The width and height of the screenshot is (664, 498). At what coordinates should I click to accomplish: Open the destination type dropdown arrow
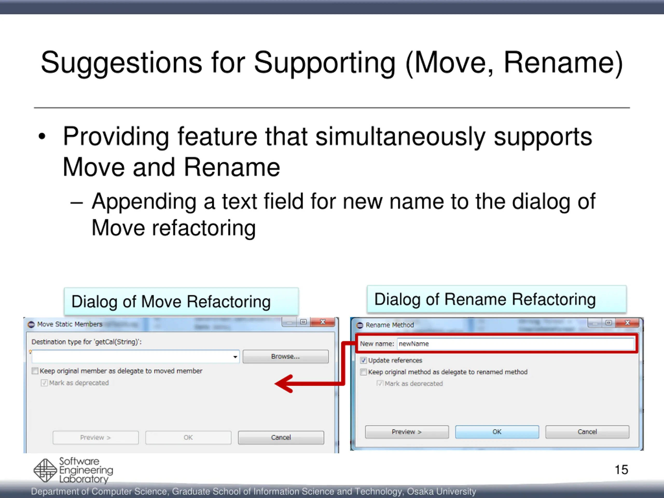pos(235,357)
